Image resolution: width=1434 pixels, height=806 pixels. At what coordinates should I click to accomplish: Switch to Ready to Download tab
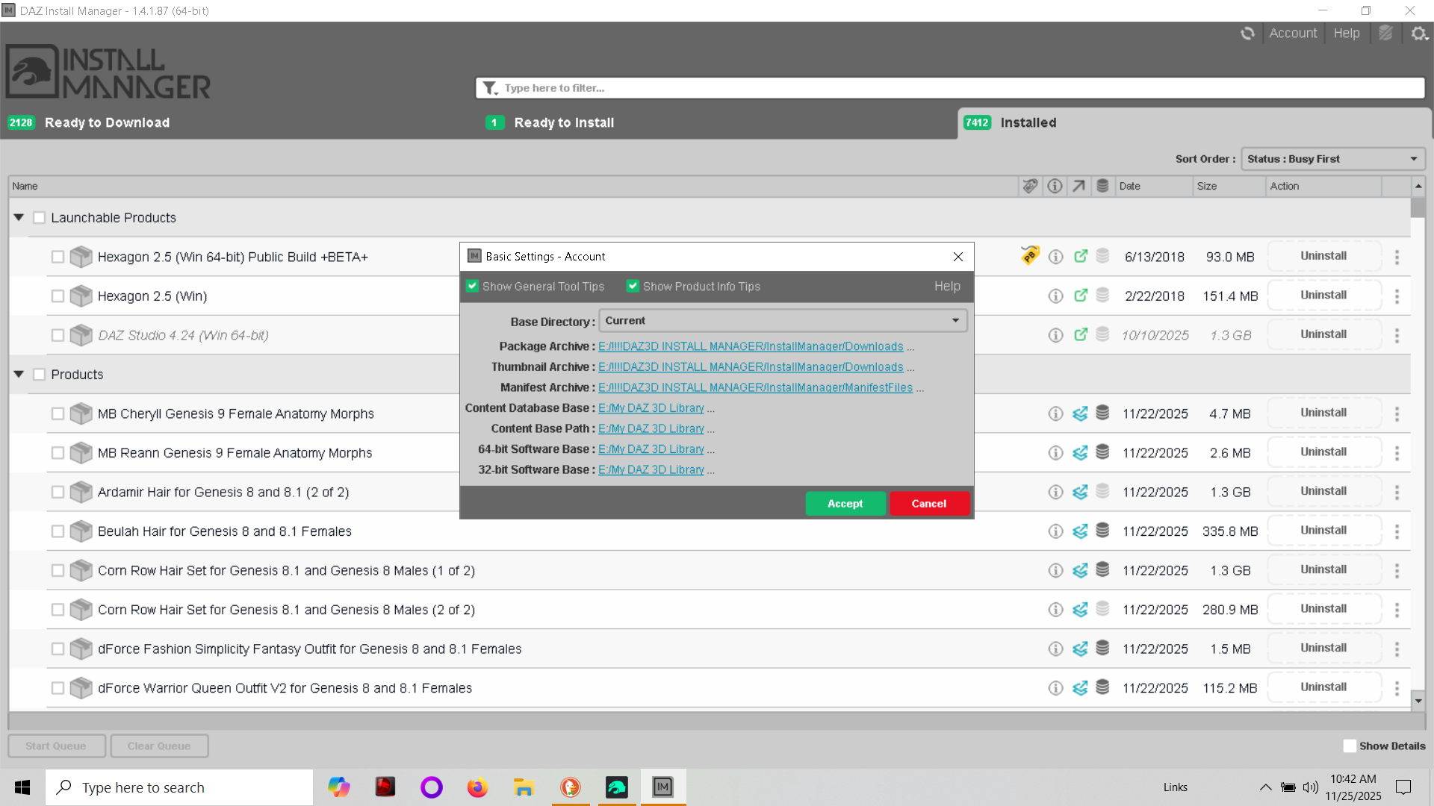point(107,122)
